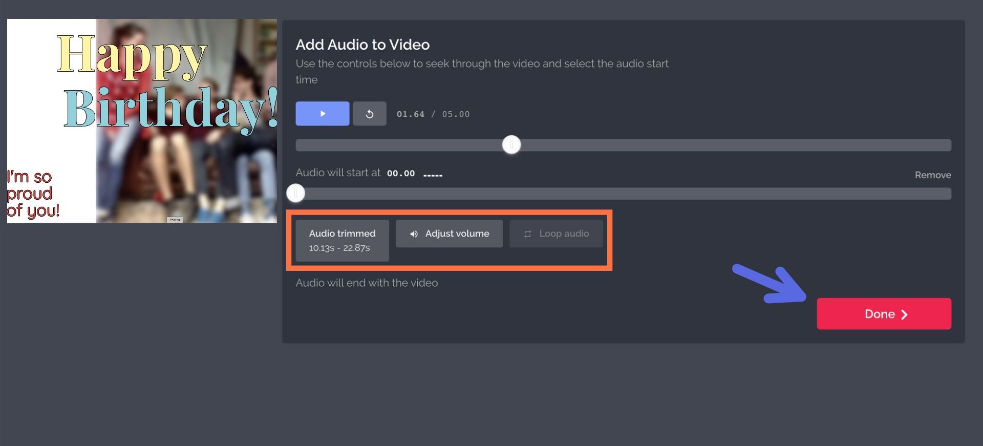Screen dimensions: 983x446
Task: Click the chevron arrow on Done
Action: 904,314
